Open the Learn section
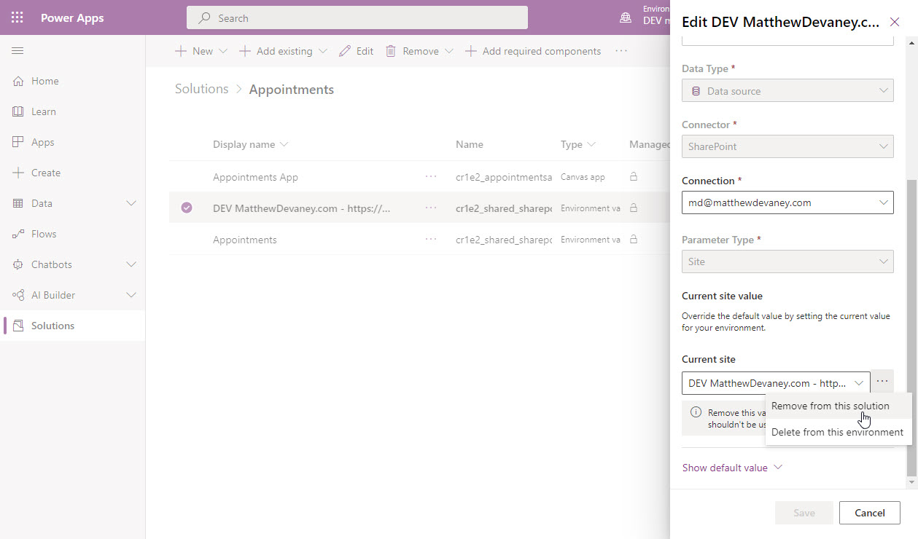918x539 pixels. (x=44, y=111)
